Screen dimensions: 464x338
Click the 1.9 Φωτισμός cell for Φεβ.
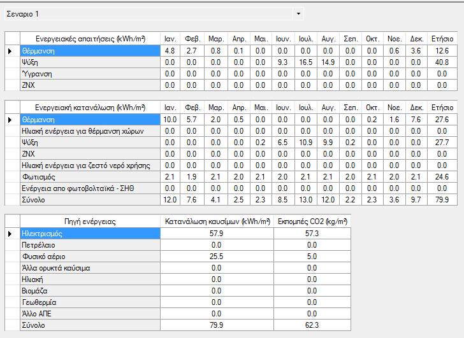point(192,177)
